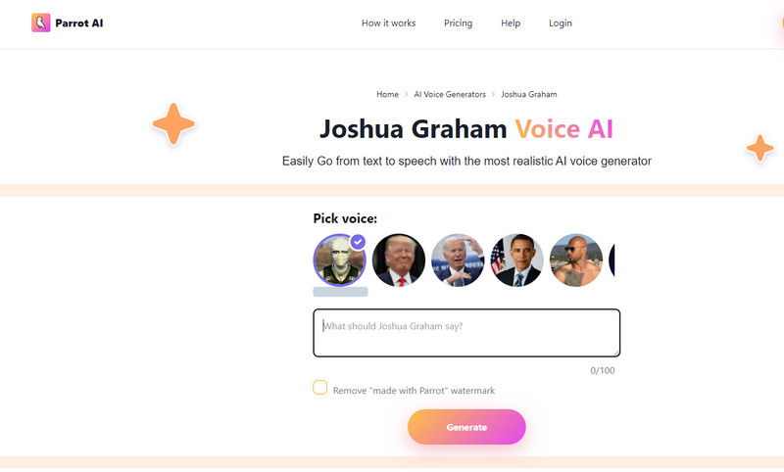Click the orange sparkle star at right edge

point(759,148)
